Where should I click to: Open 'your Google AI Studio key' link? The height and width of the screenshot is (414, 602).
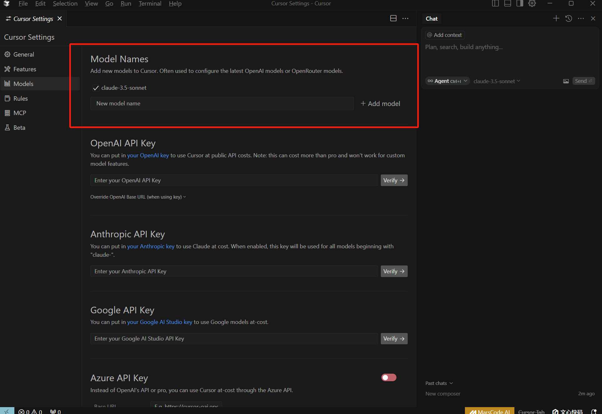pos(160,322)
